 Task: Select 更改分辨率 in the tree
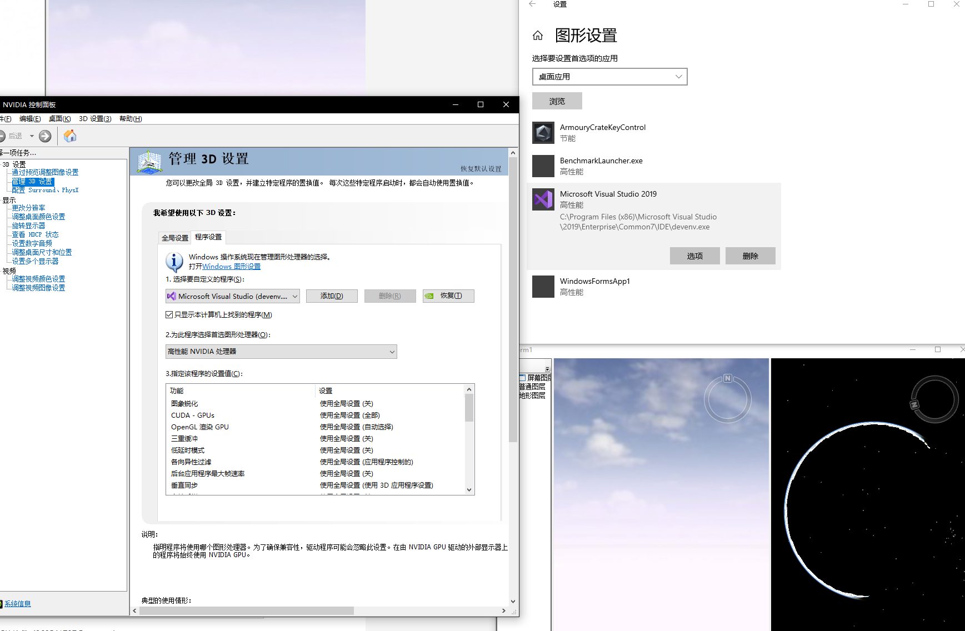click(28, 208)
